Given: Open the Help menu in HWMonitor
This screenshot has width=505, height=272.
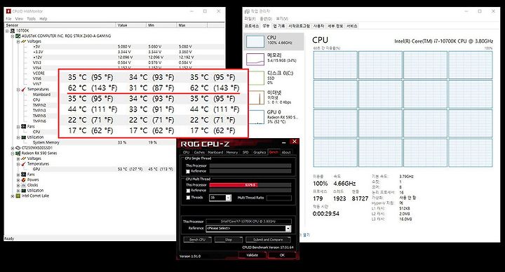Looking at the screenshot, I should coord(43,19).
